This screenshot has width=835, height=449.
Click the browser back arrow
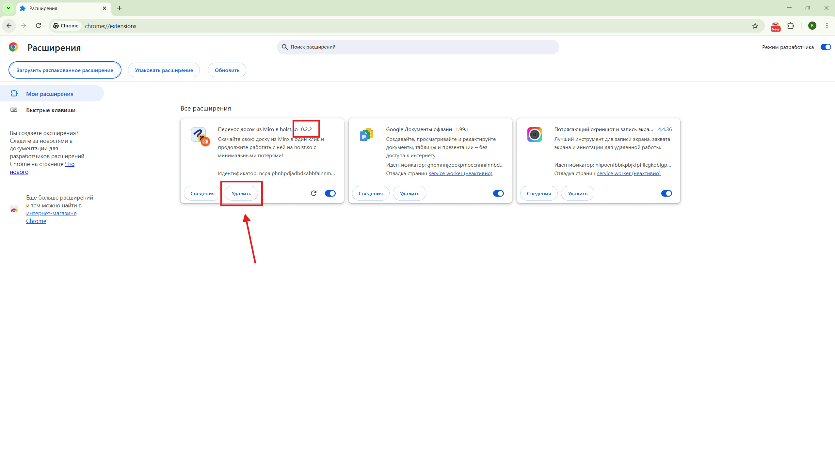click(9, 26)
